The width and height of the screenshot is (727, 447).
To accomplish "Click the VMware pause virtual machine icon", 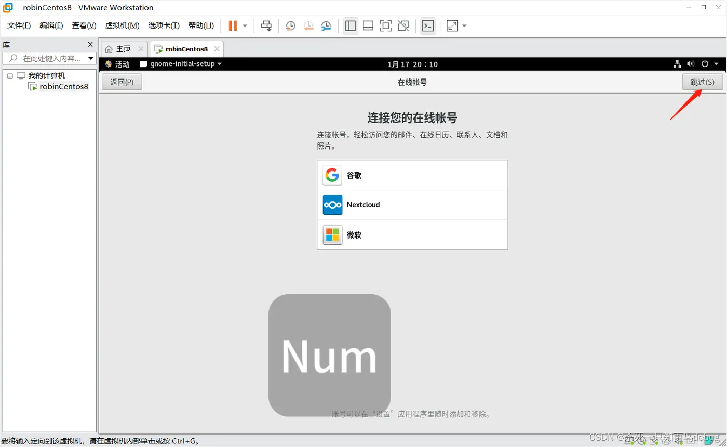I will click(x=233, y=25).
